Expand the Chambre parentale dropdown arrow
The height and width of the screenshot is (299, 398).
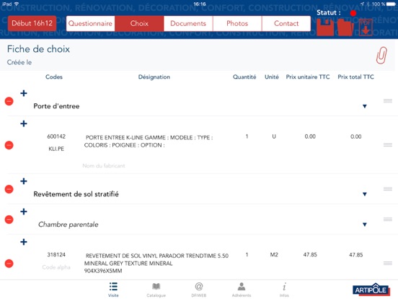pos(365,225)
